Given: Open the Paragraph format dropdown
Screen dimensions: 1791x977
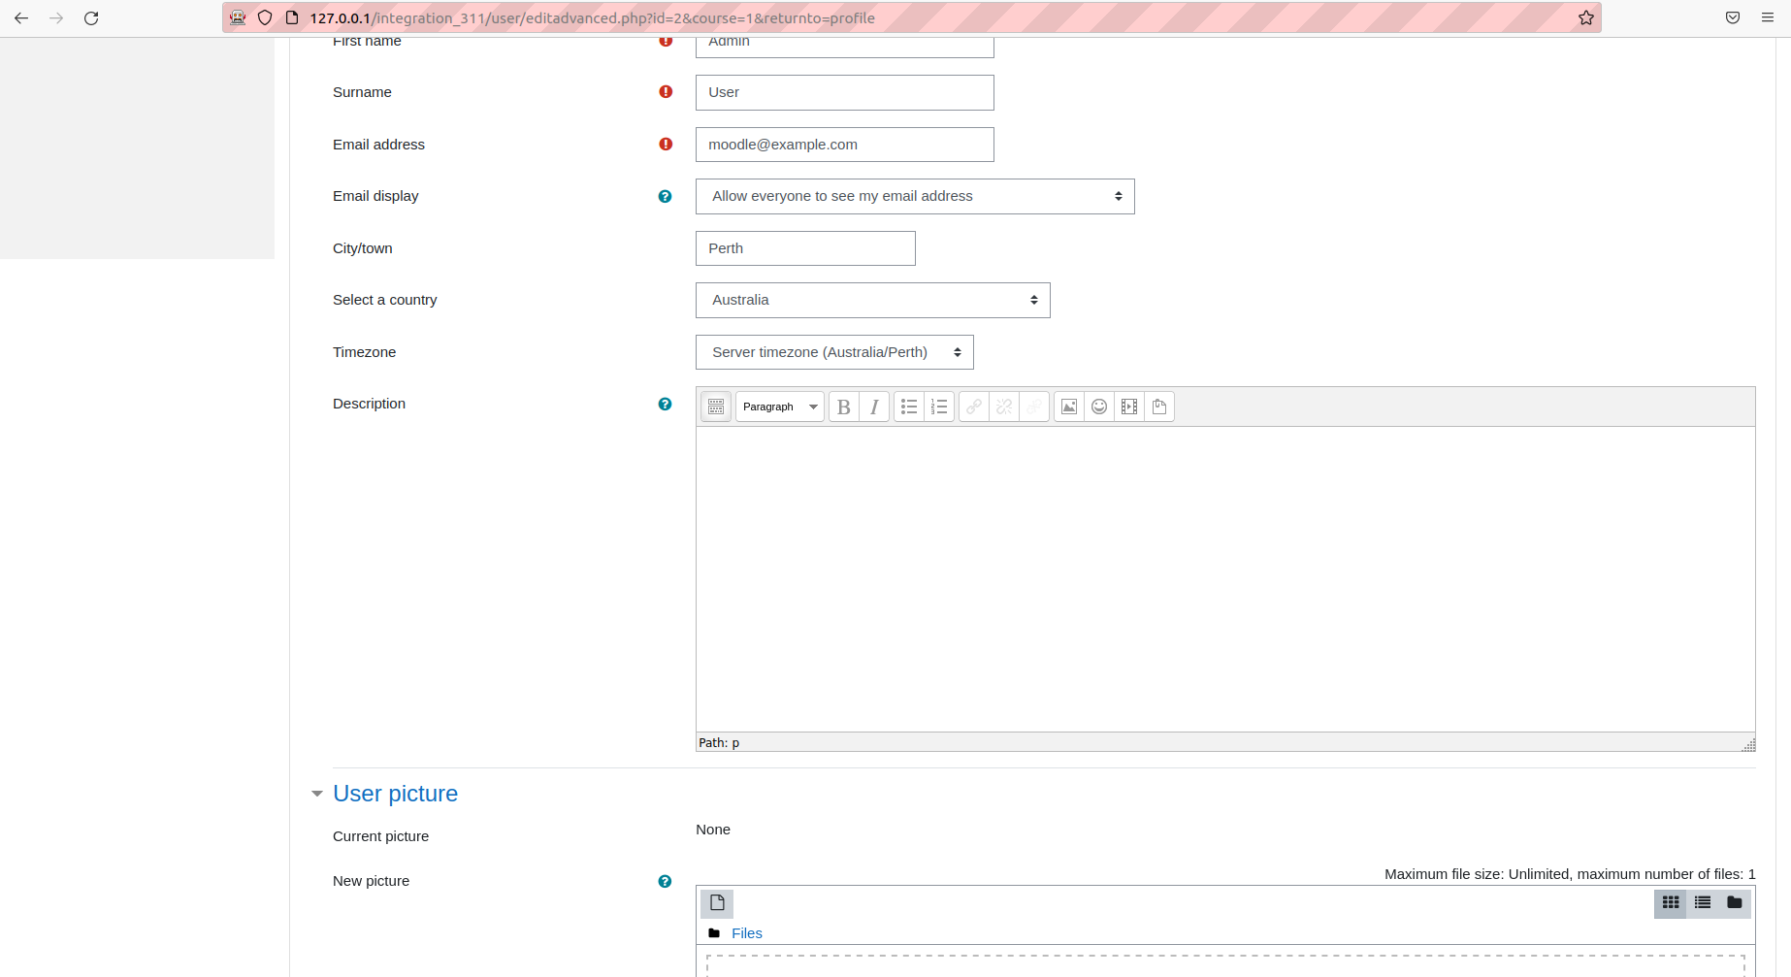Looking at the screenshot, I should pos(780,407).
